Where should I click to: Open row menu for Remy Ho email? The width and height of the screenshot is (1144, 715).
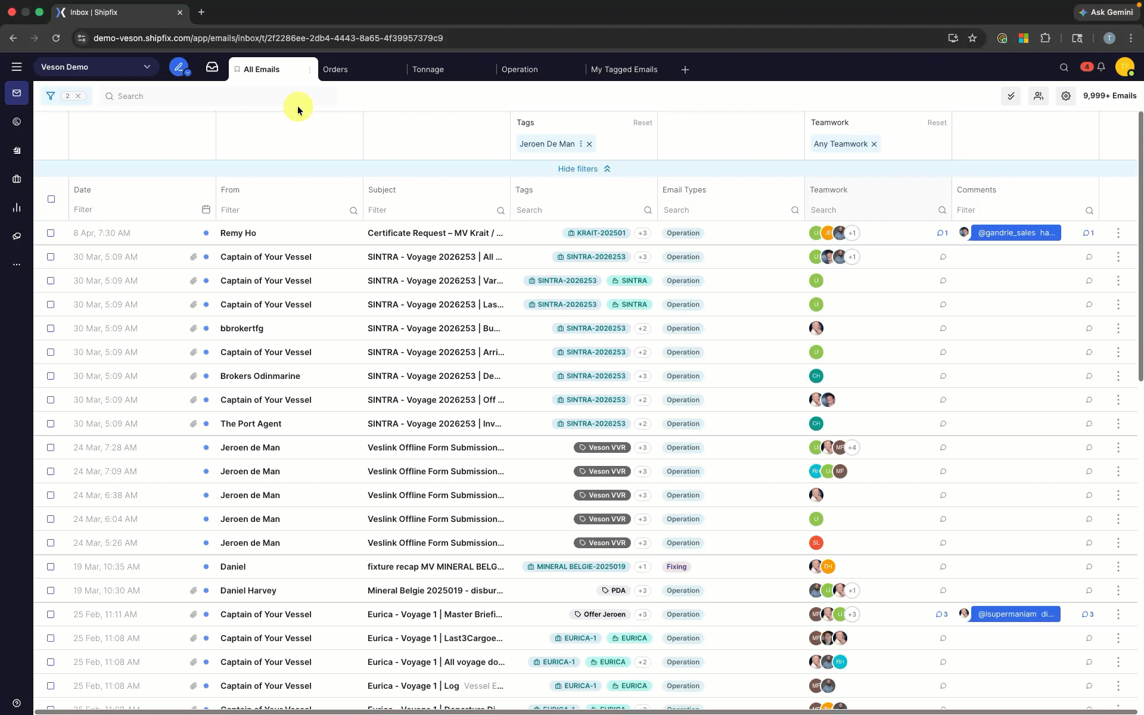coord(1118,233)
